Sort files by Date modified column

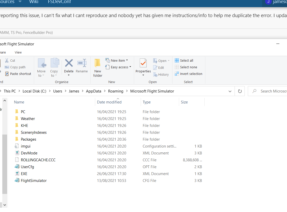[109, 102]
